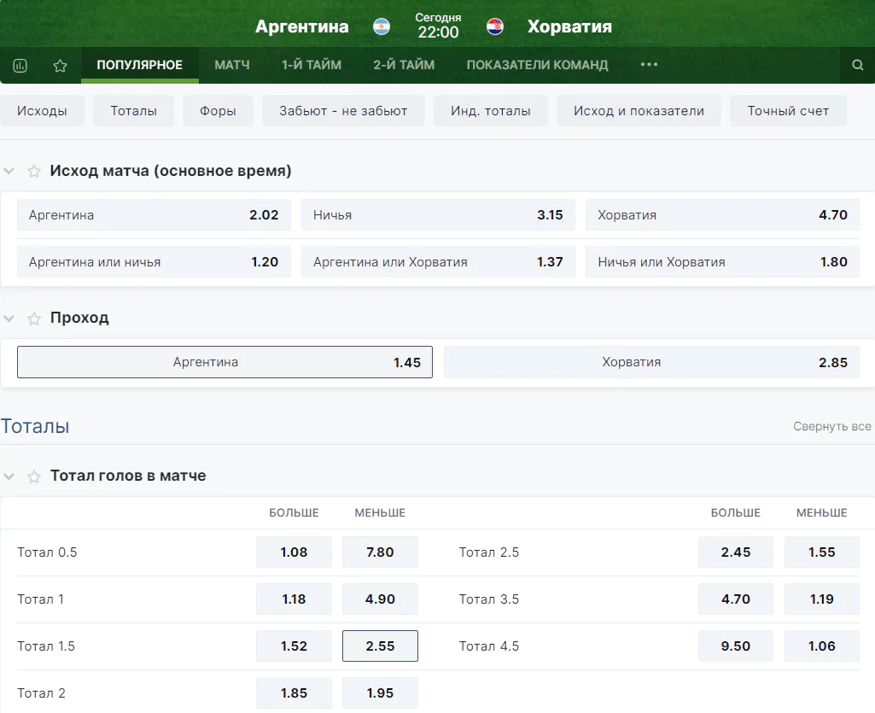Select Total 2.5 over at 2.45

tap(736, 552)
